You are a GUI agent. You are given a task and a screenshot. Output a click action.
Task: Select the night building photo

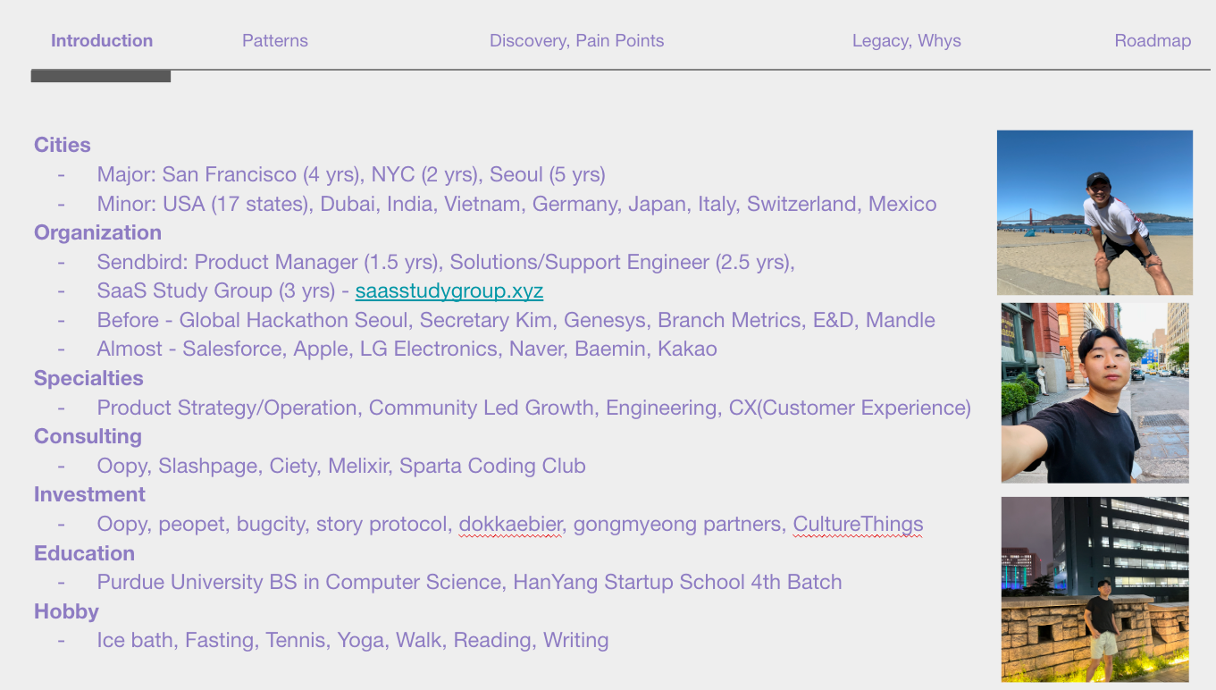tap(1095, 590)
